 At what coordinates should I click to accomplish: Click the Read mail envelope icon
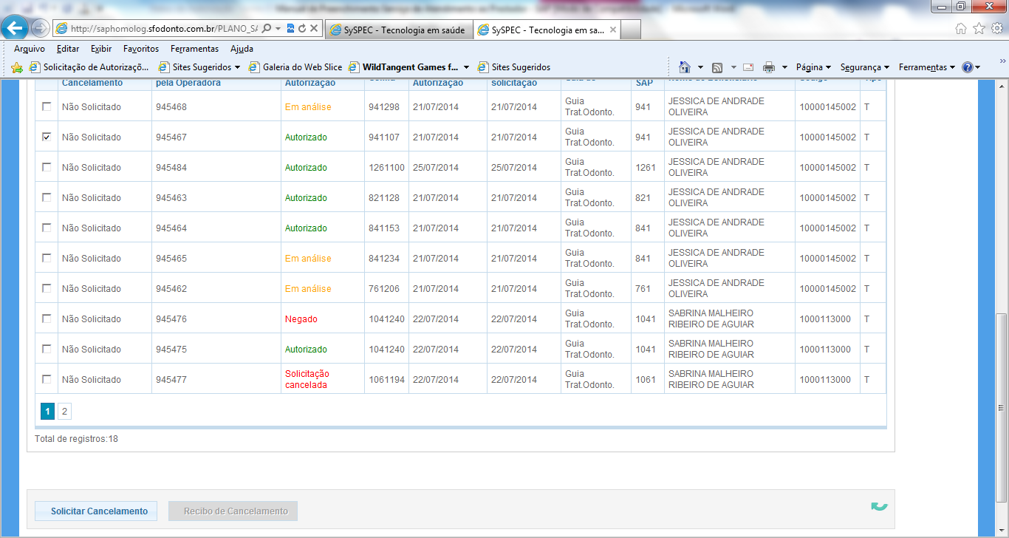(x=748, y=67)
